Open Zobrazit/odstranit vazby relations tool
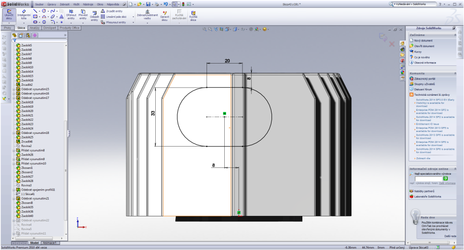The width and height of the screenshot is (464, 250). [x=147, y=15]
